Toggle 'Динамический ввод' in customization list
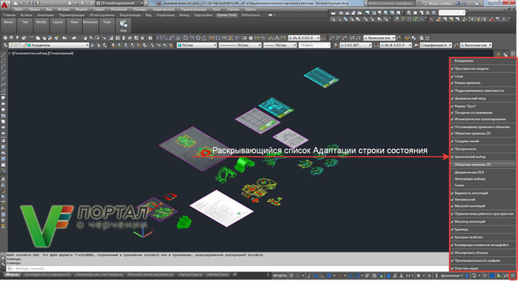This screenshot has width=518, height=281. coord(483,98)
